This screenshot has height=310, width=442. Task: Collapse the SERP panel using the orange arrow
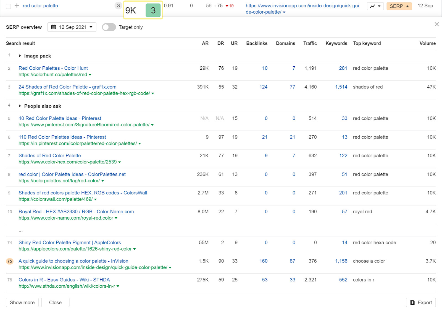(x=407, y=6)
